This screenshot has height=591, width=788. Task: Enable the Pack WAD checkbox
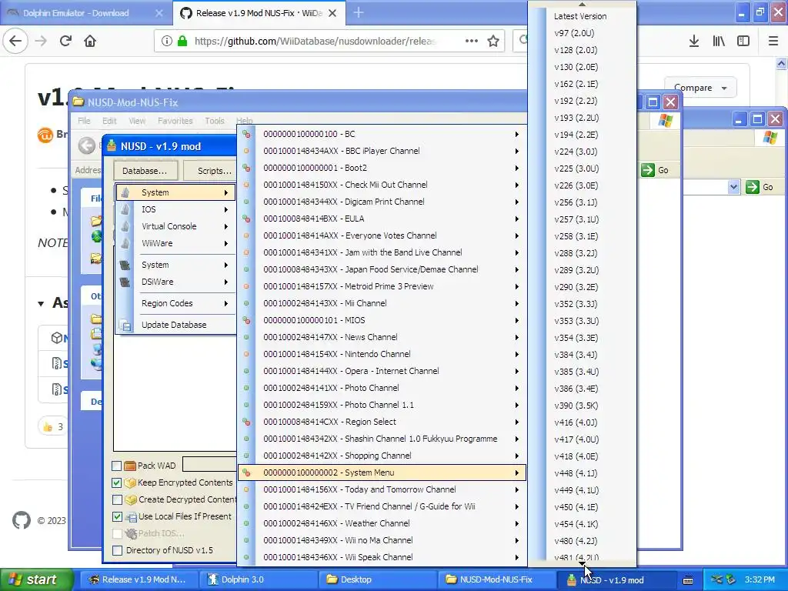tap(117, 466)
